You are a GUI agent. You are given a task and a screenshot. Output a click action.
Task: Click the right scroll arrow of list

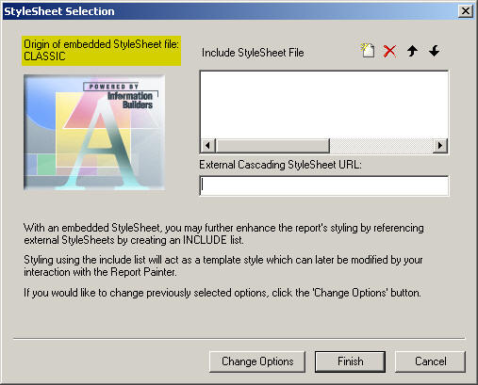tap(440, 146)
